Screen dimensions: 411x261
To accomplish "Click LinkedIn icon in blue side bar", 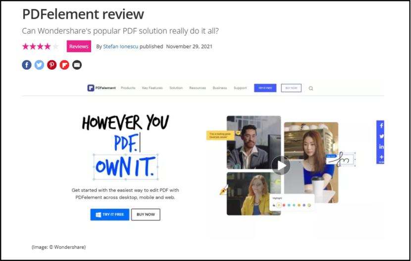I will (381, 147).
